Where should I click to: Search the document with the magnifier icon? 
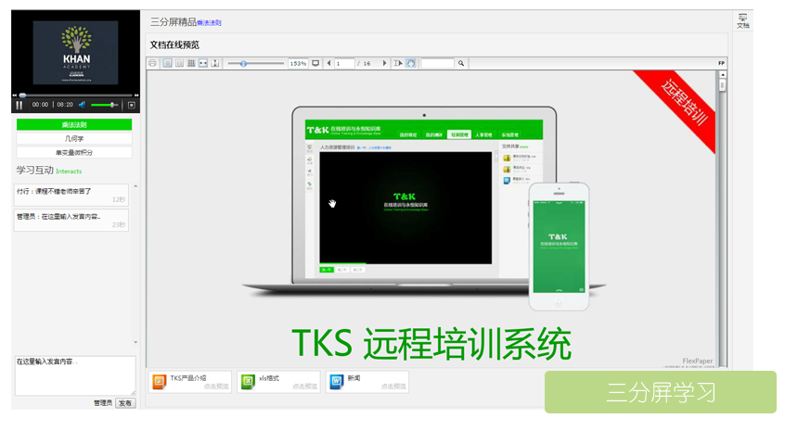[x=461, y=64]
